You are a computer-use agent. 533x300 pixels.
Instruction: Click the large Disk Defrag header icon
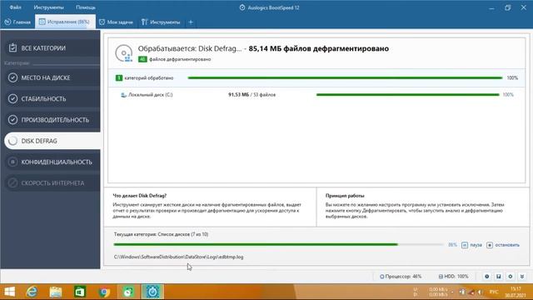(124, 53)
